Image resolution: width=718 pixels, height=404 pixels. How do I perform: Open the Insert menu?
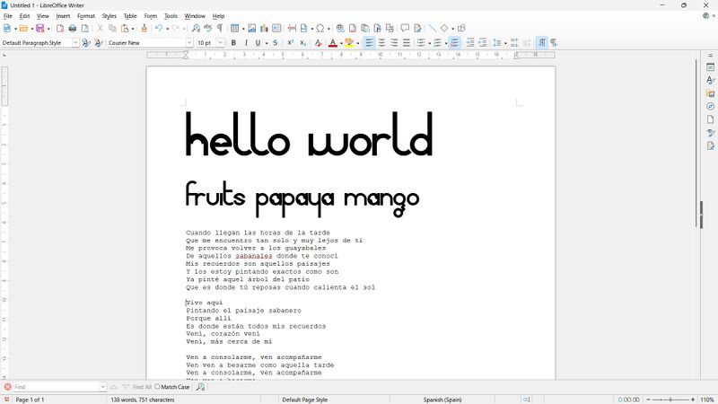pyautogui.click(x=63, y=16)
